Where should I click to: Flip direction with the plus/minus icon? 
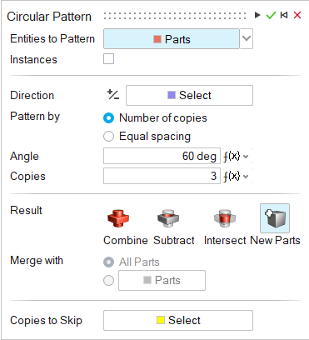[113, 95]
